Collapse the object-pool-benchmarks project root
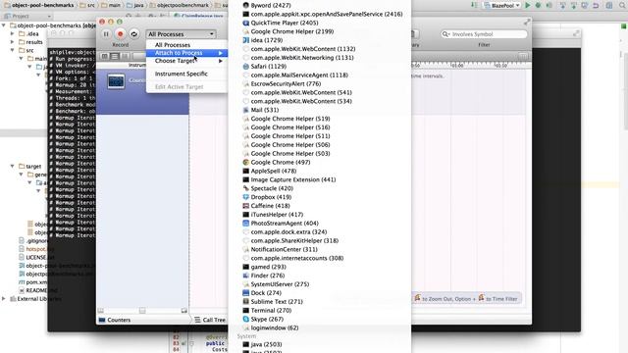Screen dimensions: 628x353 tap(4, 25)
